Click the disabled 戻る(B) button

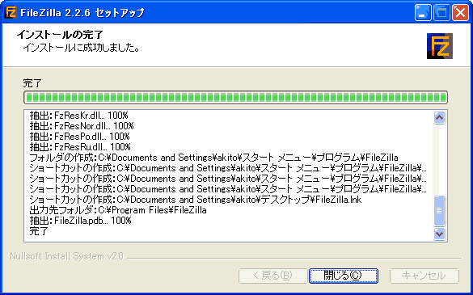pos(272,276)
